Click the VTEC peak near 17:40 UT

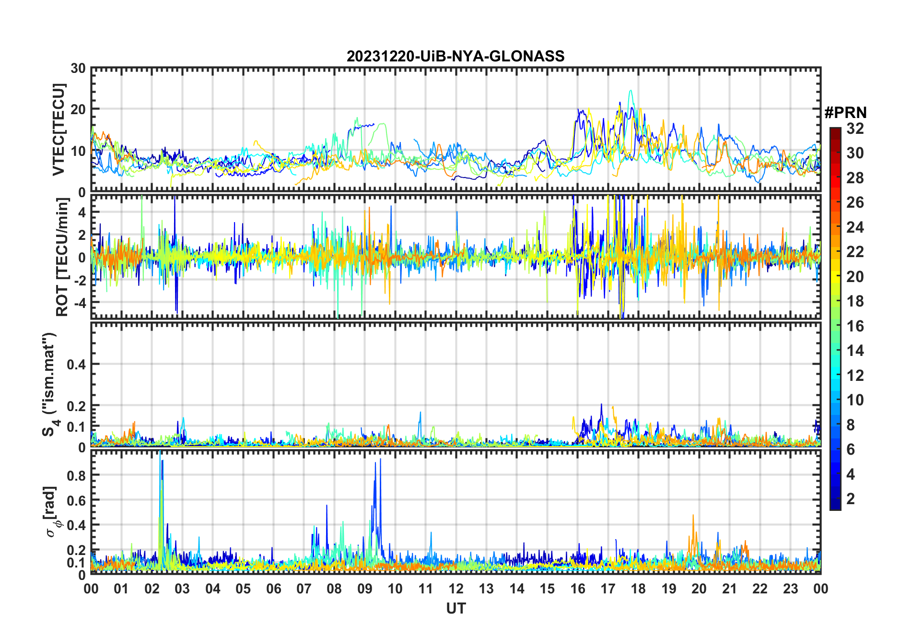[630, 91]
